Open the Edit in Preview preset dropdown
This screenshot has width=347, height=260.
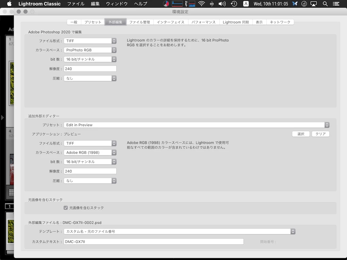pyautogui.click(x=197, y=125)
